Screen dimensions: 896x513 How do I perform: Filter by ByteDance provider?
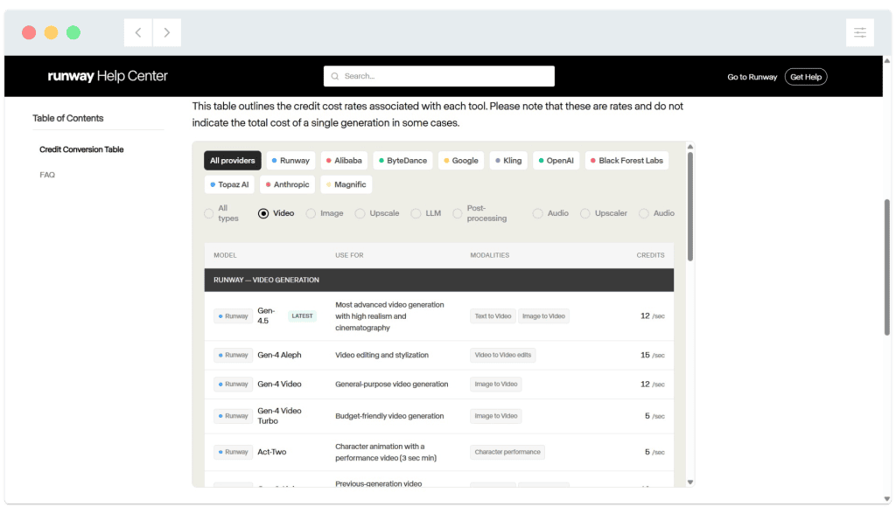[402, 160]
